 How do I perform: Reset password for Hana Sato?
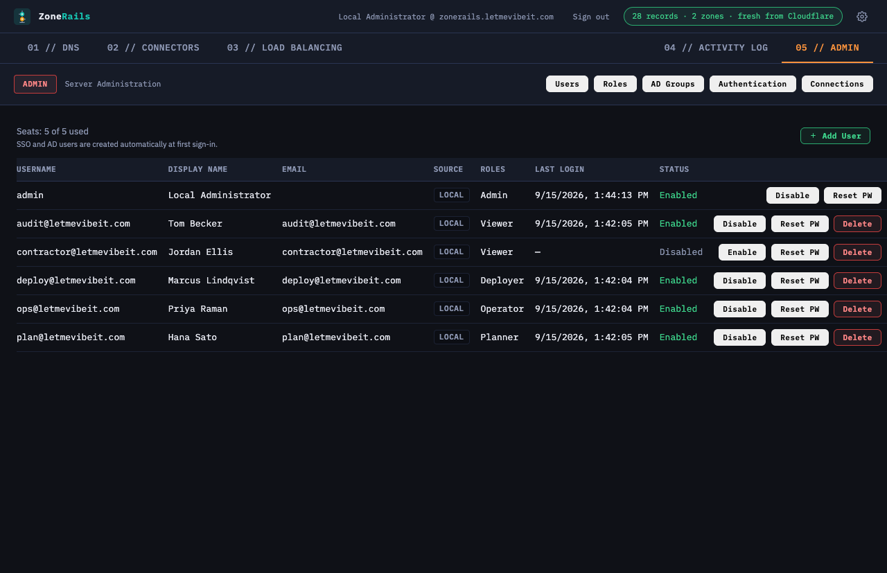(800, 337)
